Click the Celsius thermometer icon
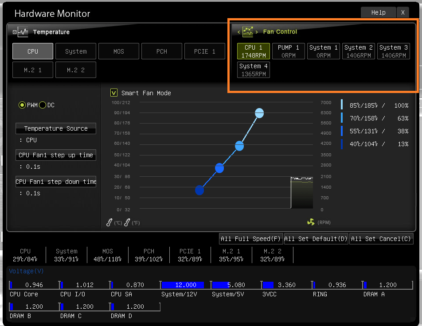 coord(109,222)
